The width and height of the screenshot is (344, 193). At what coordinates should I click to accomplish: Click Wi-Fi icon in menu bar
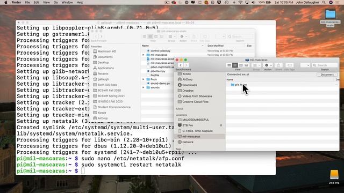pos(240,2)
